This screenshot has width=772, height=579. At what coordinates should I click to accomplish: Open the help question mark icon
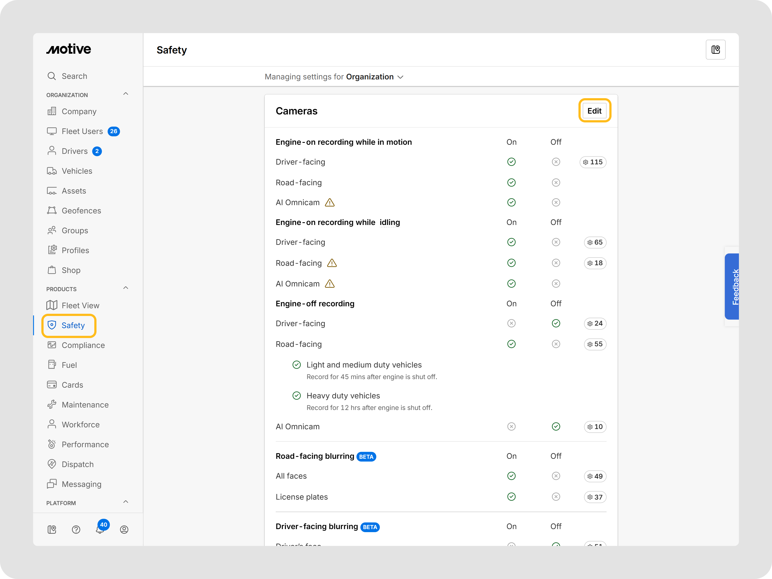[x=76, y=529]
